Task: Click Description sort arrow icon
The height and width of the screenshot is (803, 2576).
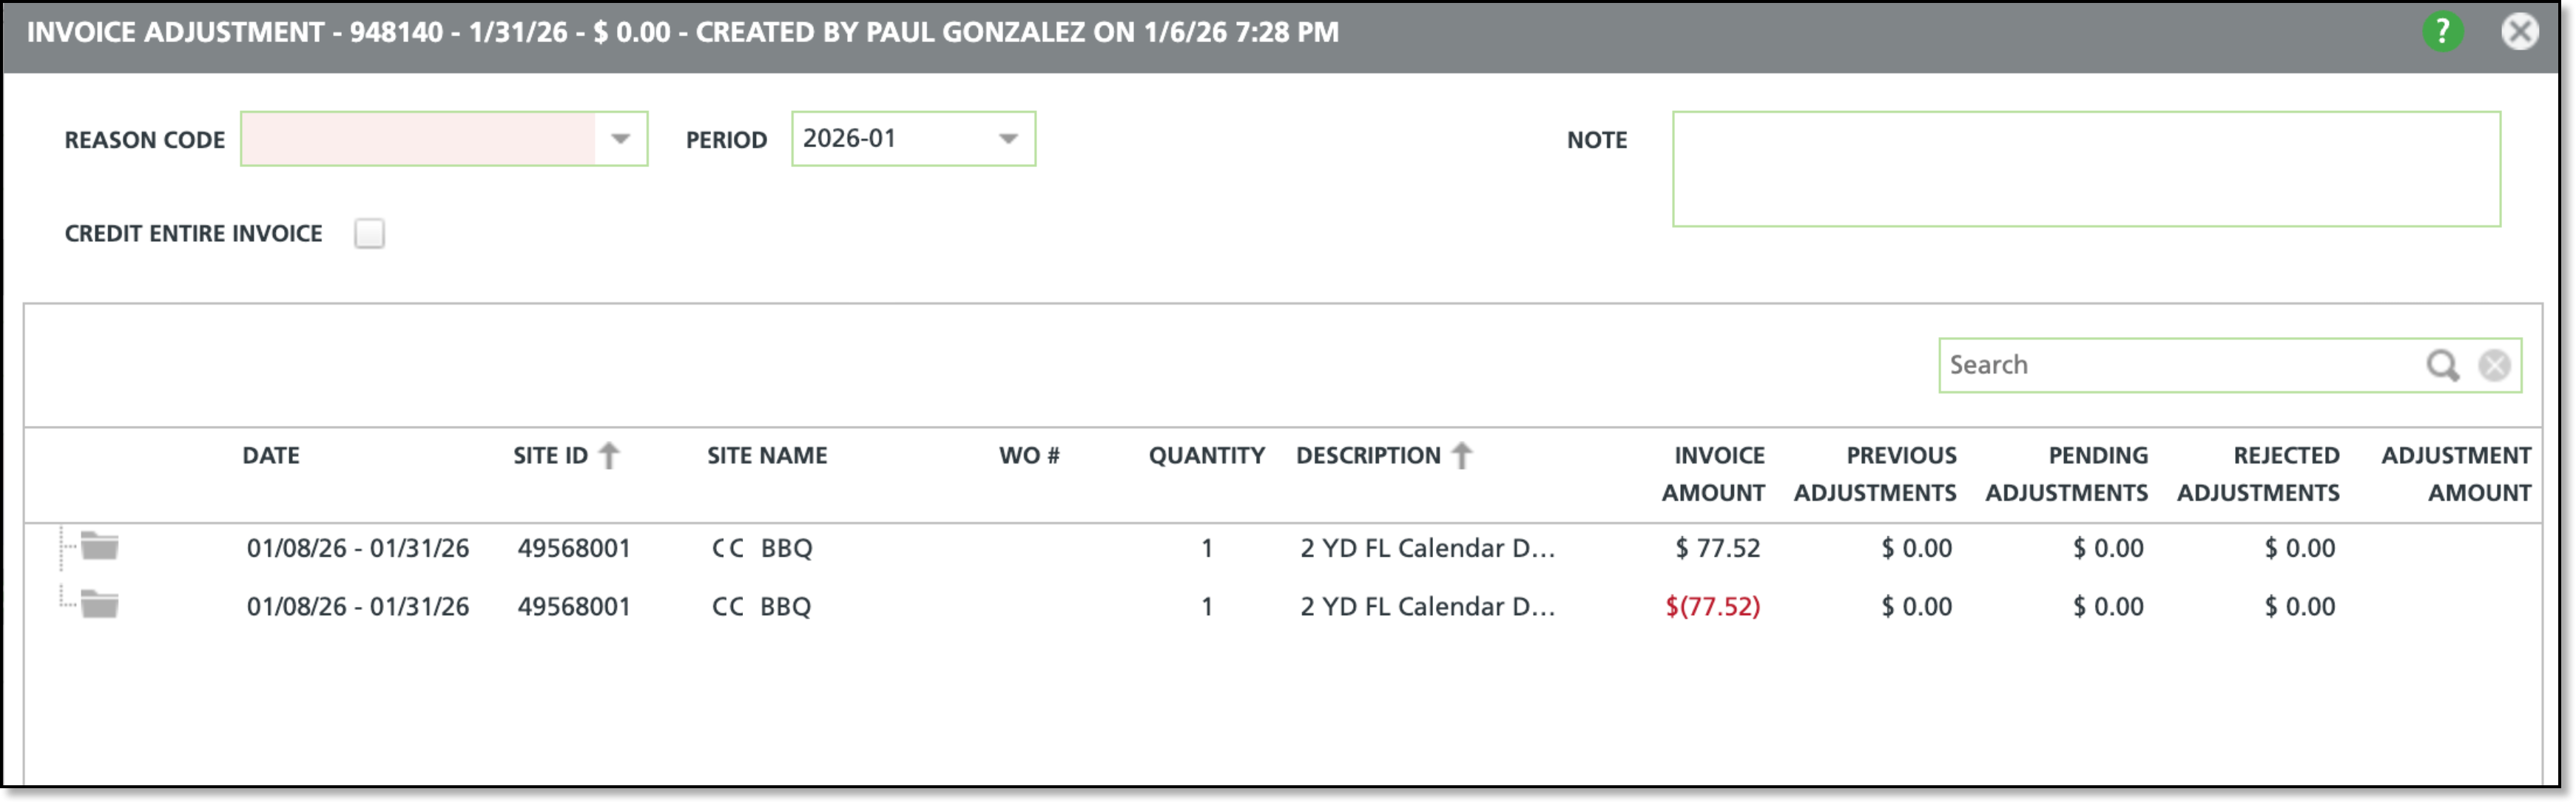Action: point(1462,456)
